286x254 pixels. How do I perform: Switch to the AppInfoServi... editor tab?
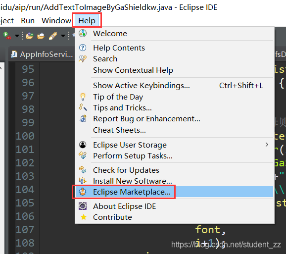pos(42,54)
